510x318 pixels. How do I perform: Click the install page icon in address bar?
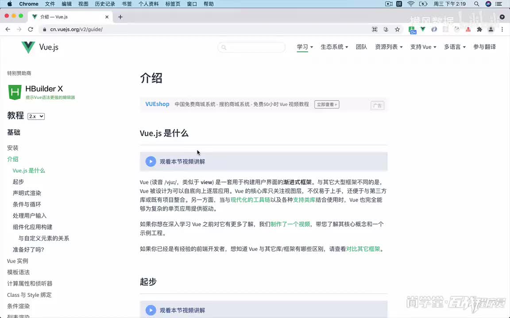point(386,29)
